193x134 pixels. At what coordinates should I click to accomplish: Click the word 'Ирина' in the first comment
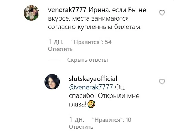click(99, 10)
